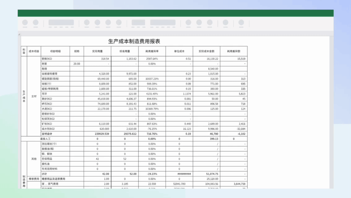
Task: Click the 主材合计 total row label
Action: click(47, 134)
